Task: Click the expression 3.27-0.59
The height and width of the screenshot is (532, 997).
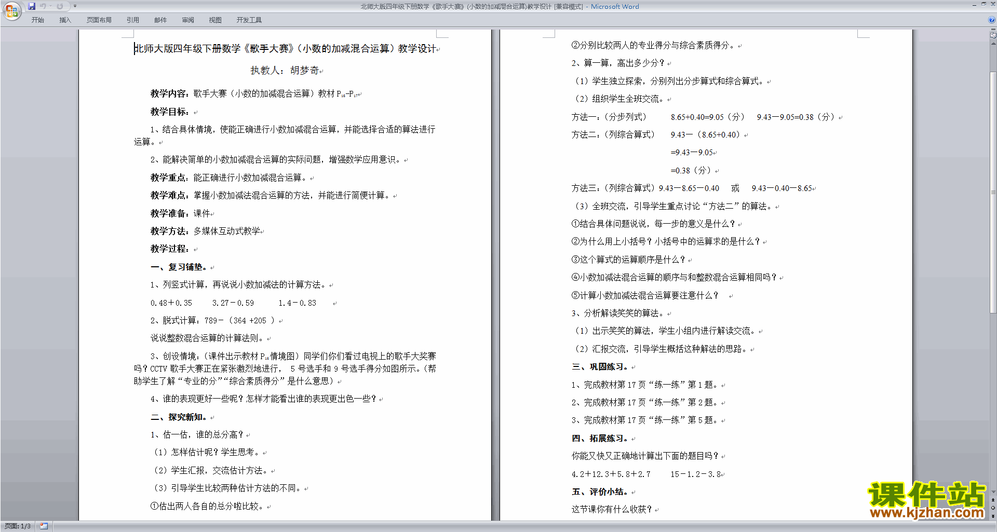Action: pyautogui.click(x=233, y=303)
